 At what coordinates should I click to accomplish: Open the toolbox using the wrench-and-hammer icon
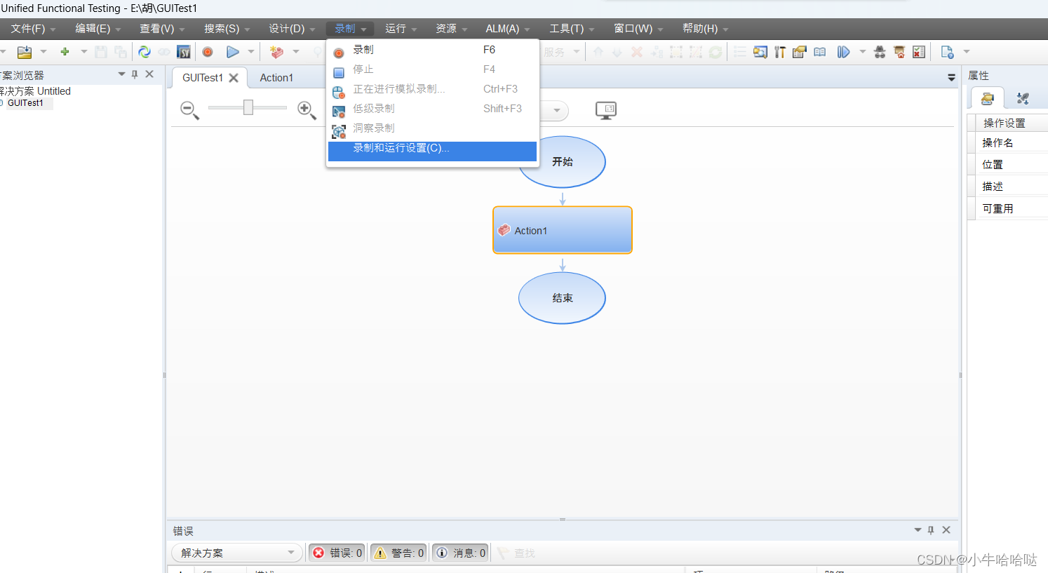[x=779, y=51]
